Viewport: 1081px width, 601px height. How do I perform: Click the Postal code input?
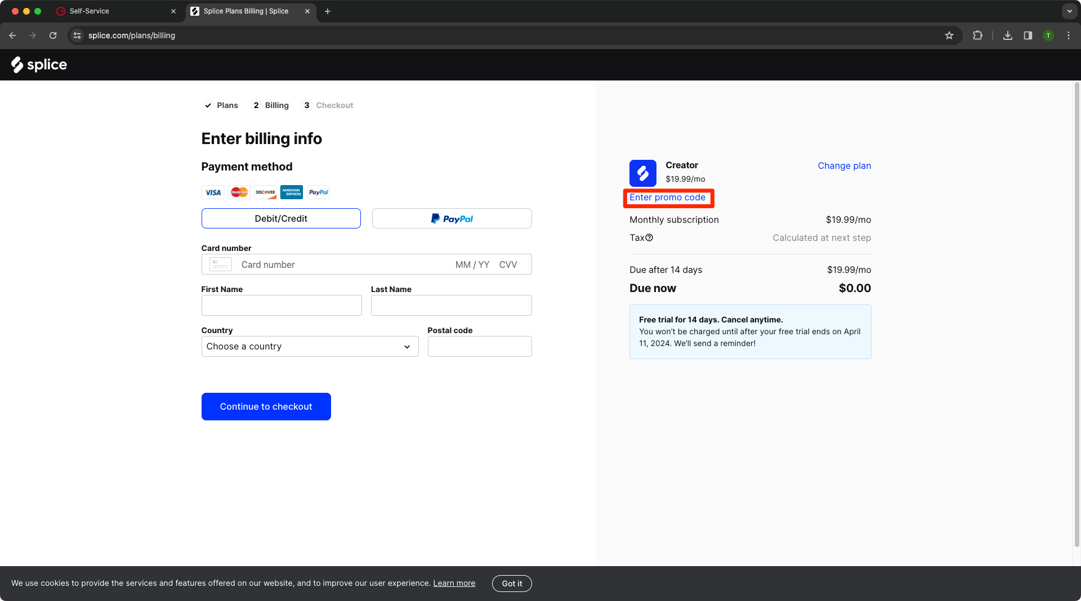pyautogui.click(x=480, y=347)
